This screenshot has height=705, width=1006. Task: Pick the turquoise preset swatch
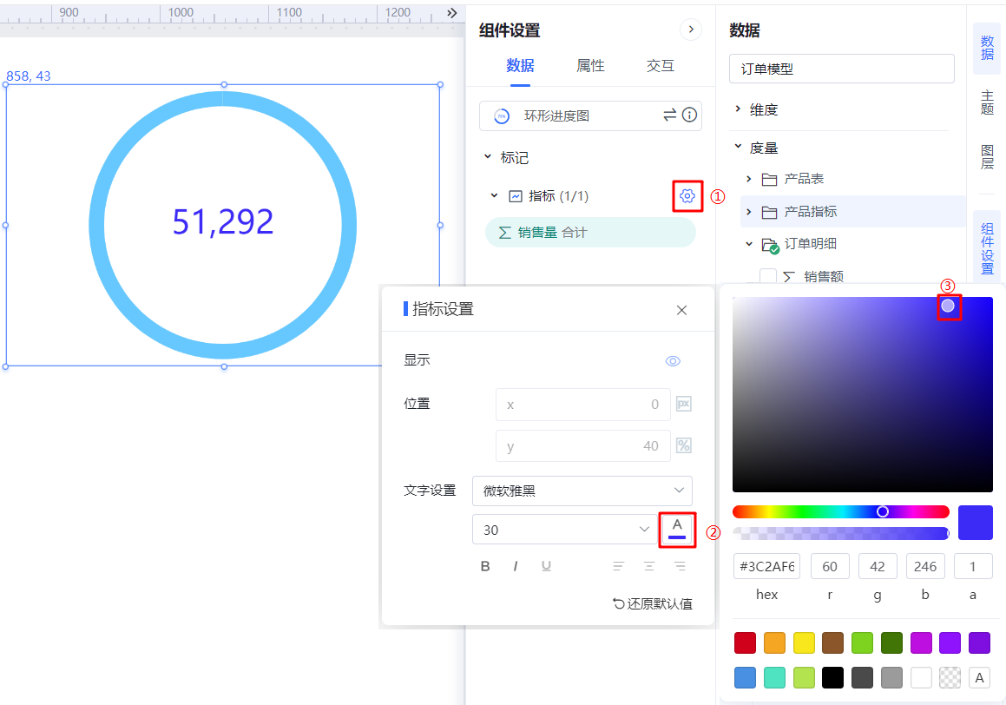774,677
